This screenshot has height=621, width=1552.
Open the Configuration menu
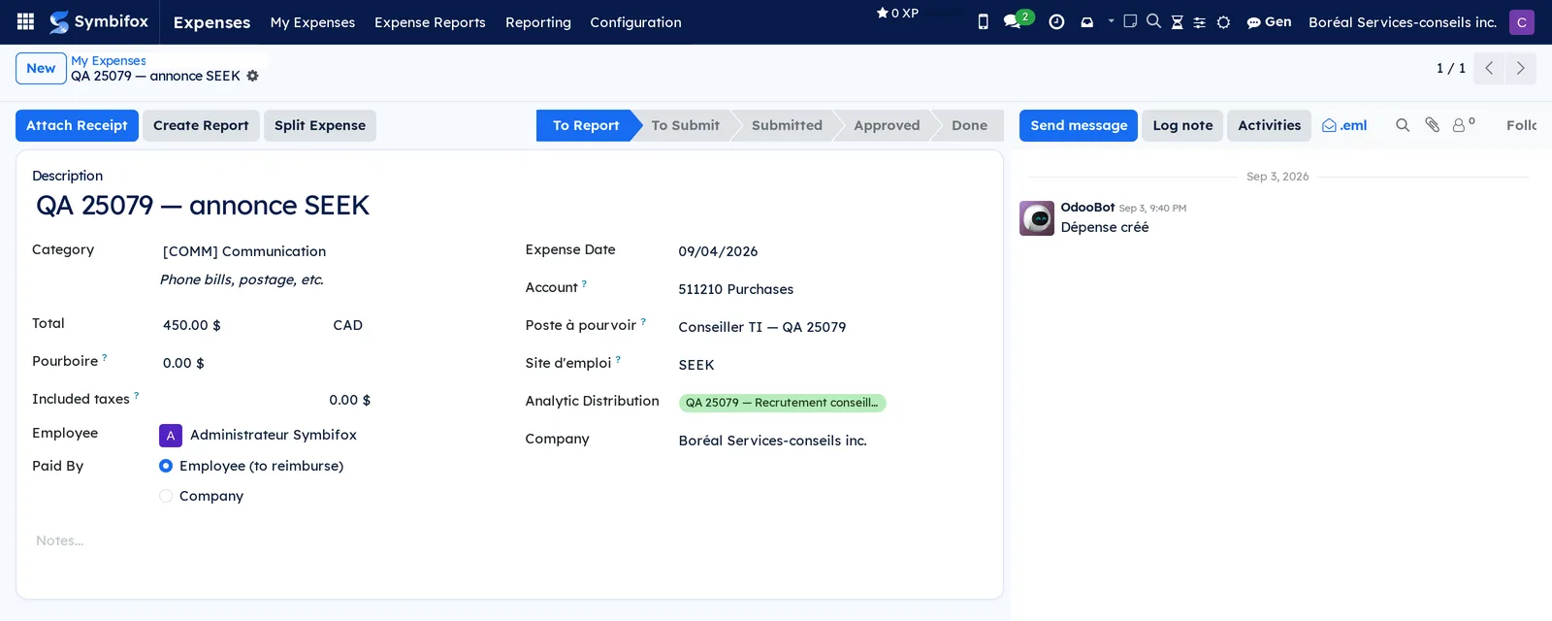coord(635,22)
